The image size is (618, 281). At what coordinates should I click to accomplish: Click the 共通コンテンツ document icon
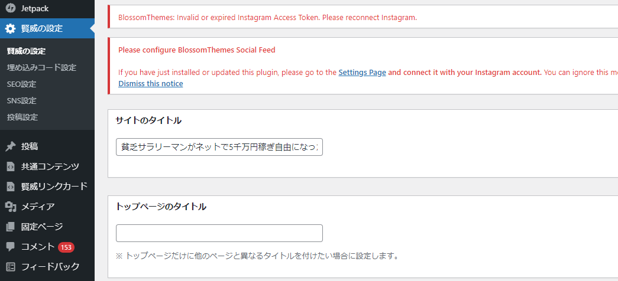click(11, 166)
